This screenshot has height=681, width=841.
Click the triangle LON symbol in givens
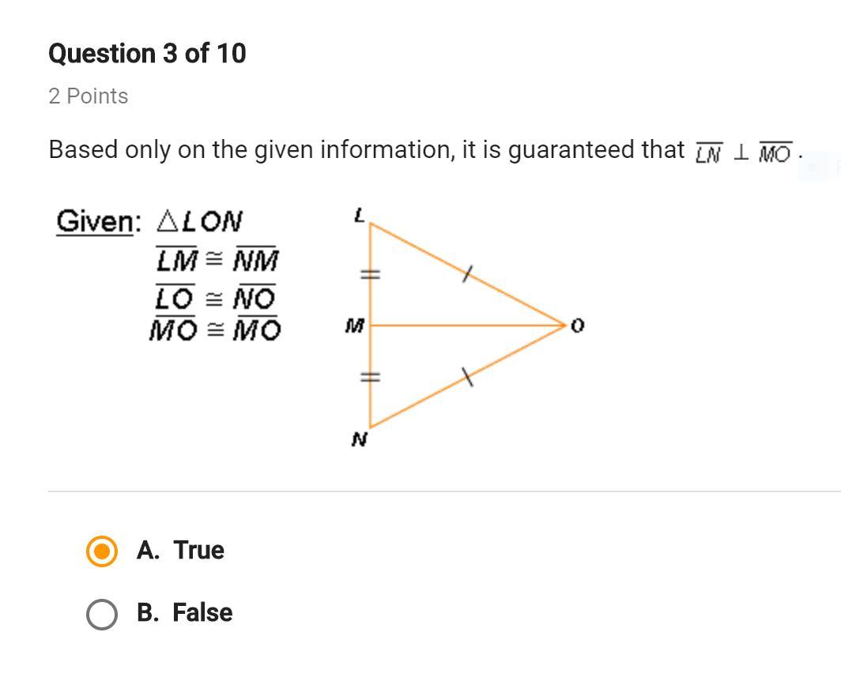(199, 221)
